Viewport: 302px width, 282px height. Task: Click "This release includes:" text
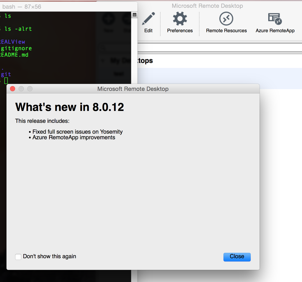pyautogui.click(x=42, y=121)
